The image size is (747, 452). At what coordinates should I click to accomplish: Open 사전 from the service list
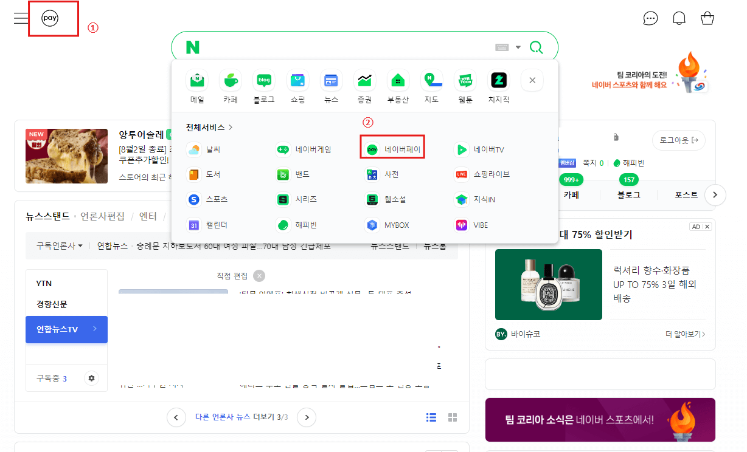pyautogui.click(x=383, y=174)
